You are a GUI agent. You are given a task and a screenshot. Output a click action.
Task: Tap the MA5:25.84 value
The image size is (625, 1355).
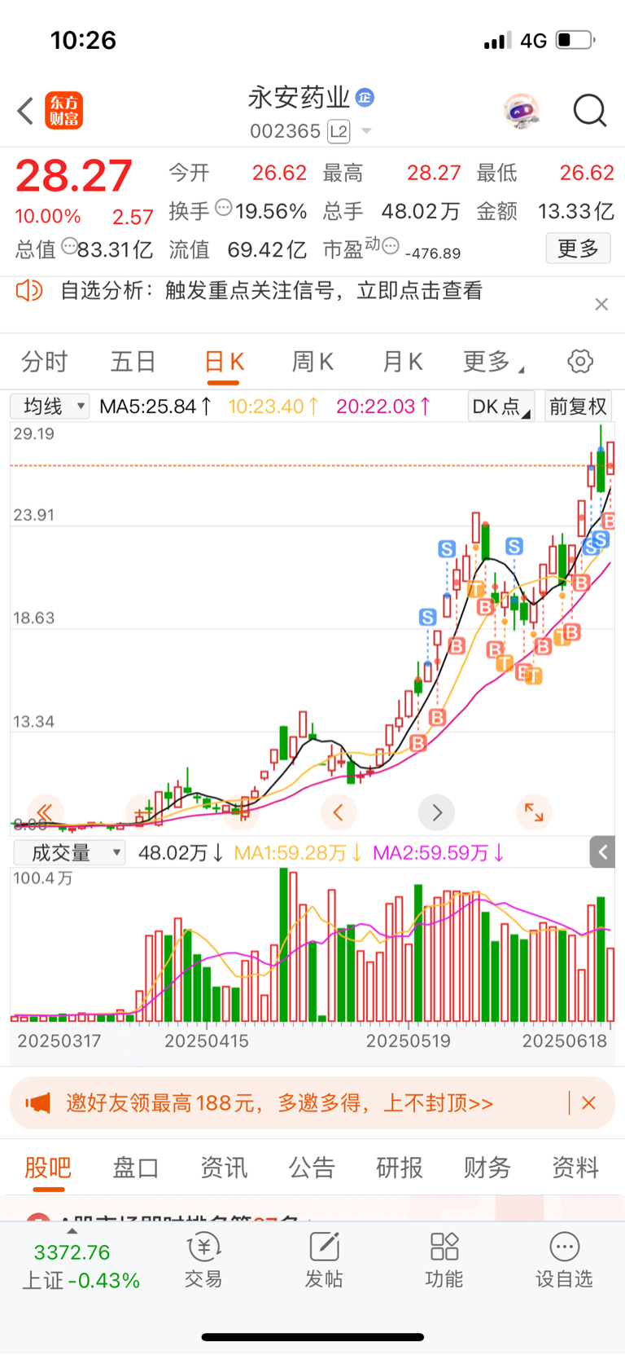pyautogui.click(x=155, y=406)
